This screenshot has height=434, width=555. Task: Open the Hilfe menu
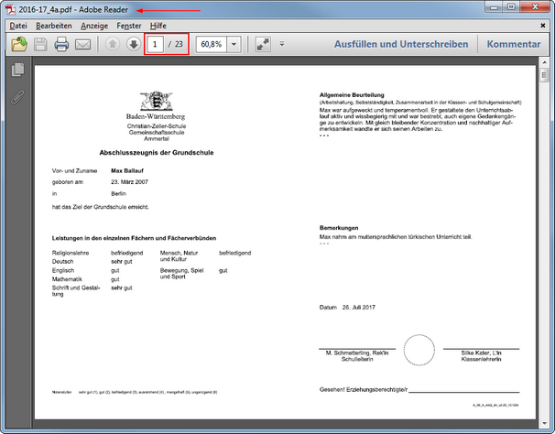tap(158, 25)
